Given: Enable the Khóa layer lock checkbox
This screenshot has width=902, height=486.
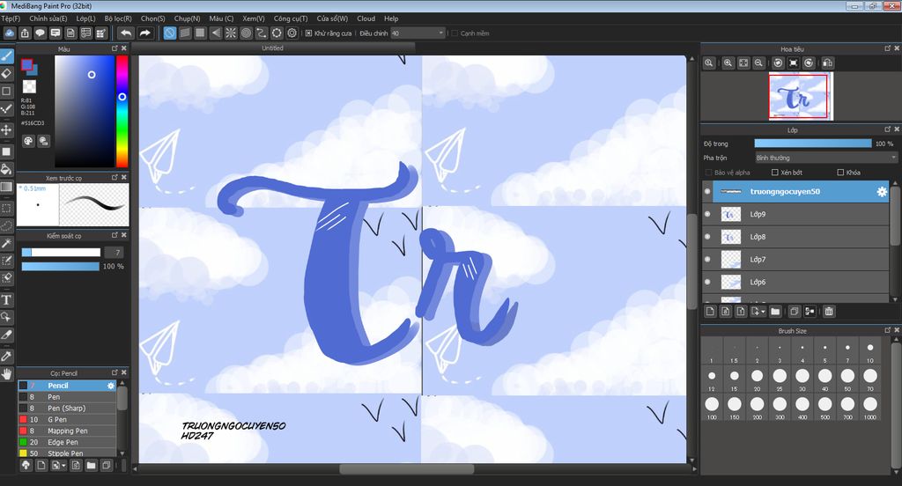Looking at the screenshot, I should click(840, 173).
